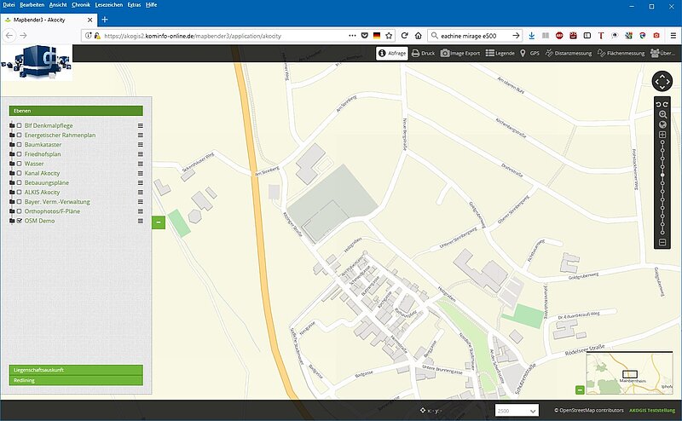Expand the Baumkataster layer folder

tap(12, 145)
